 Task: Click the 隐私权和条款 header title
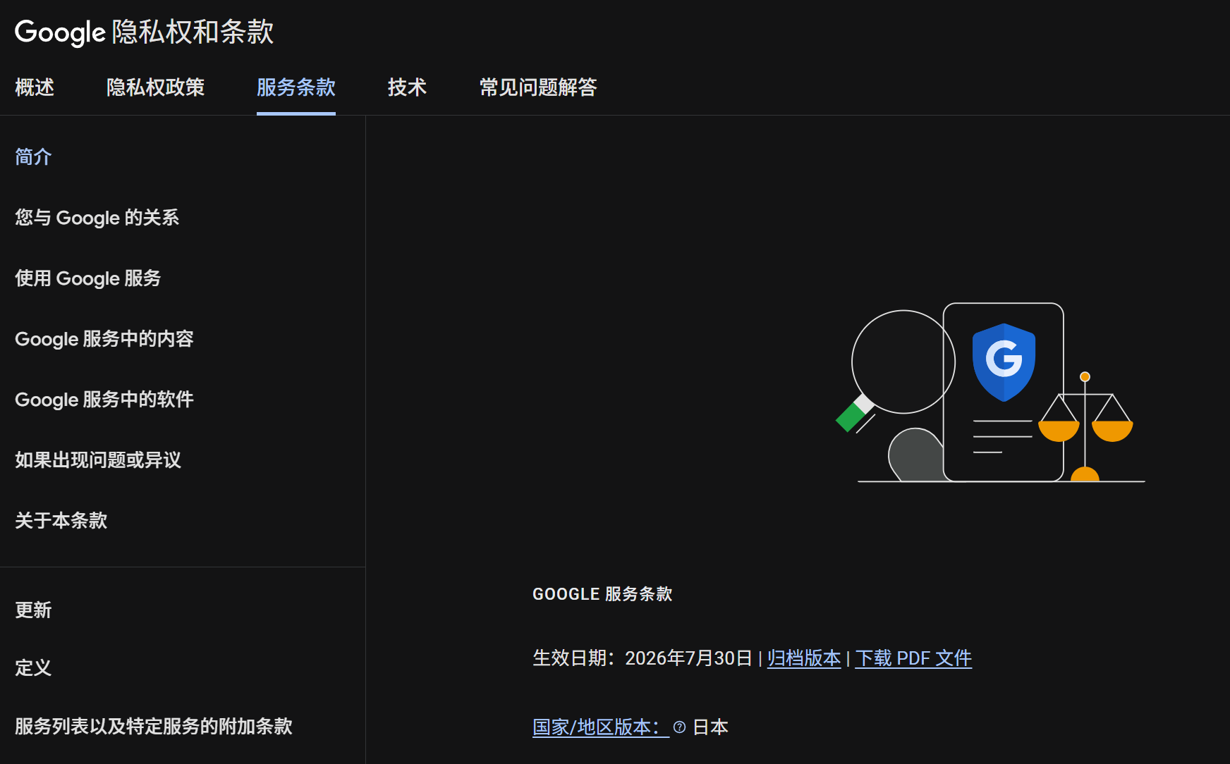click(x=193, y=32)
